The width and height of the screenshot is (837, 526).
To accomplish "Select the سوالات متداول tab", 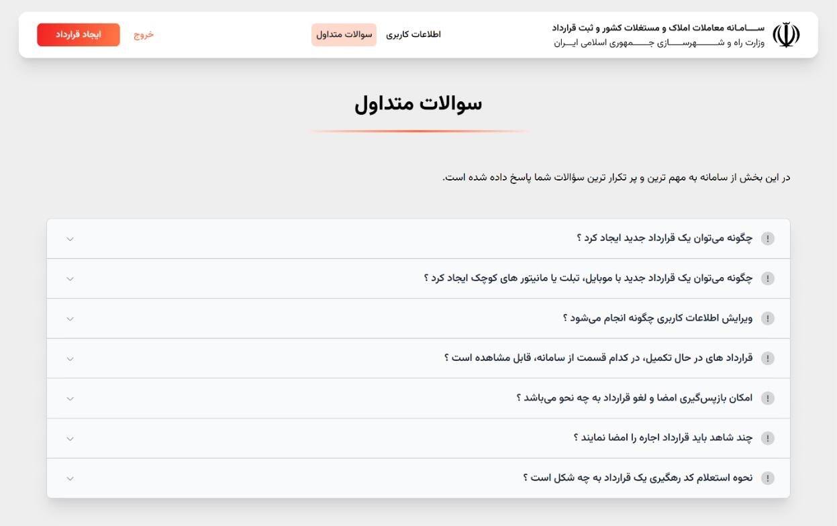I will tap(344, 34).
